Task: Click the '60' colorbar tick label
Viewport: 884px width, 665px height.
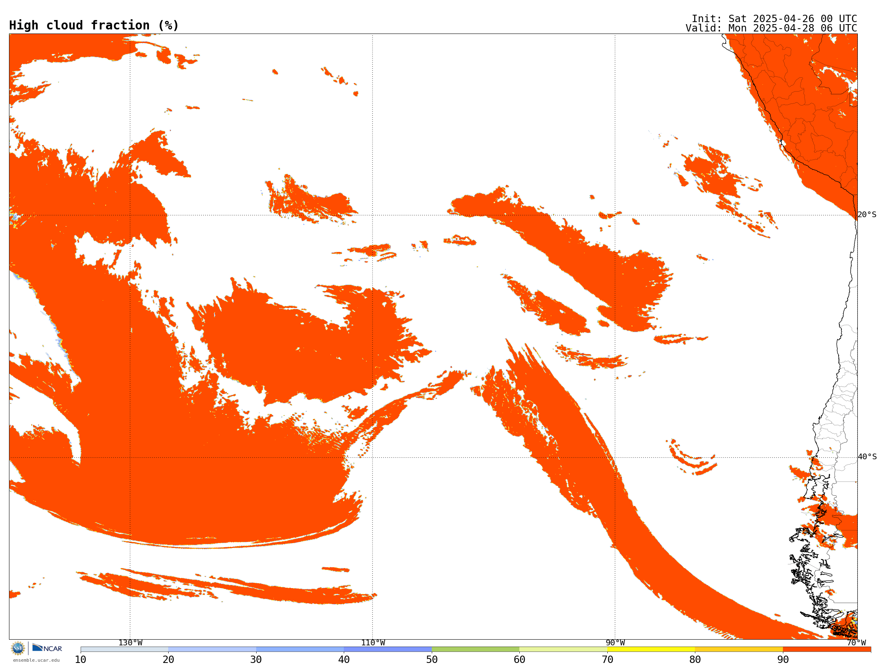Action: coord(519,660)
